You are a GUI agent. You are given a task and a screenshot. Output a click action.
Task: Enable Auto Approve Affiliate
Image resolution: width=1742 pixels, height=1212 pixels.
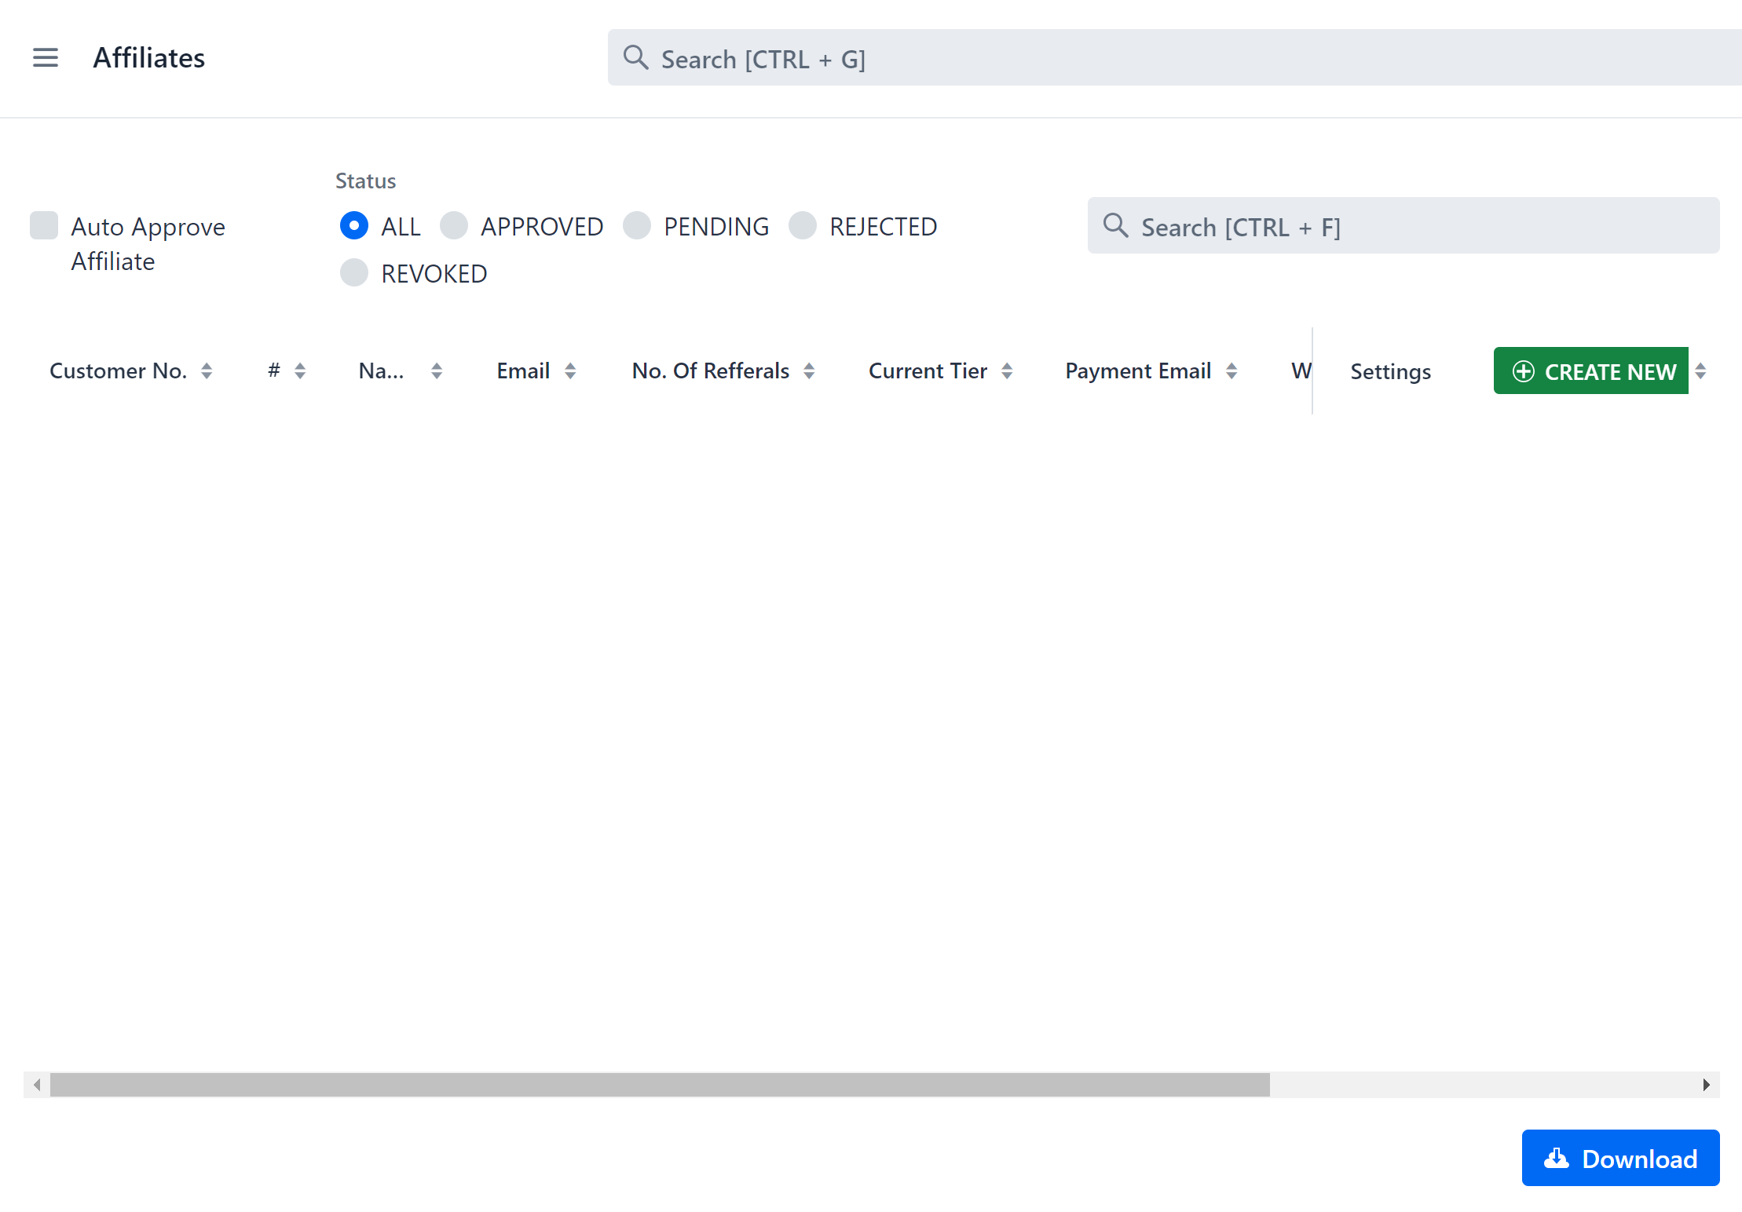(44, 225)
